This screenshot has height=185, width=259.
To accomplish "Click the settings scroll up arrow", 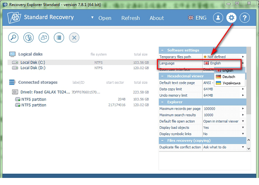I will point(249,140).
